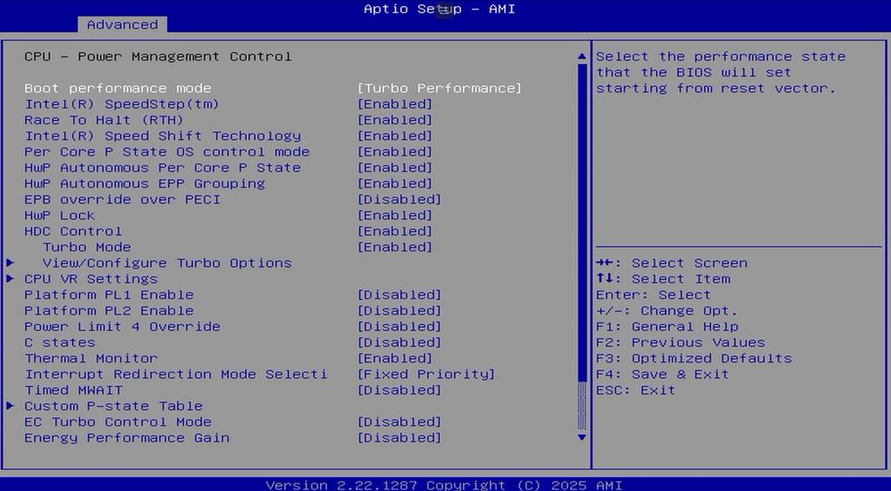891x491 pixels.
Task: Click the F2: Previous Values hint
Action: [680, 342]
